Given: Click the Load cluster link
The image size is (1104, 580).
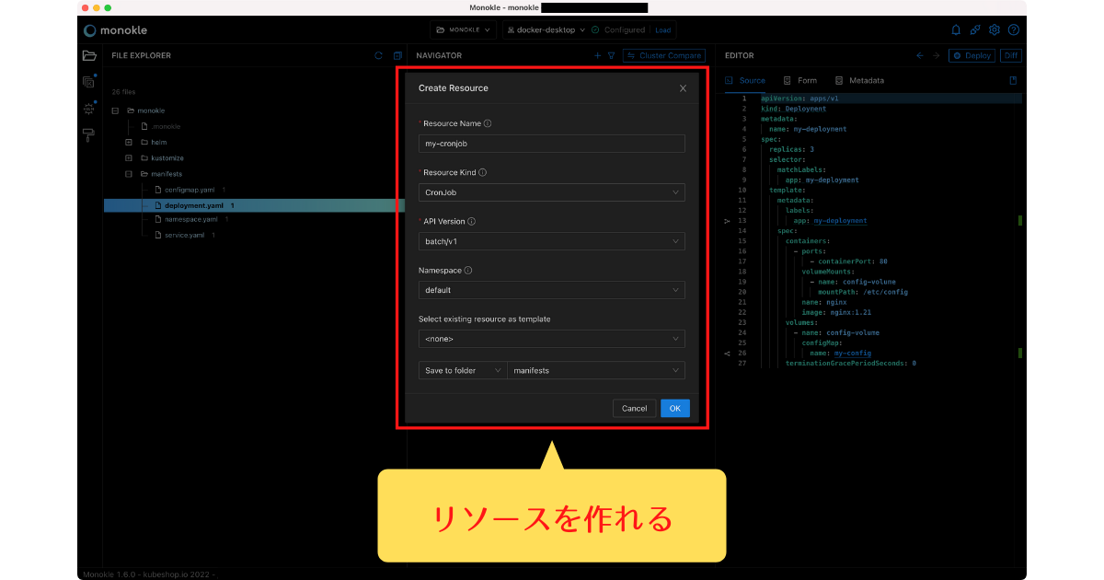Looking at the screenshot, I should [x=662, y=29].
